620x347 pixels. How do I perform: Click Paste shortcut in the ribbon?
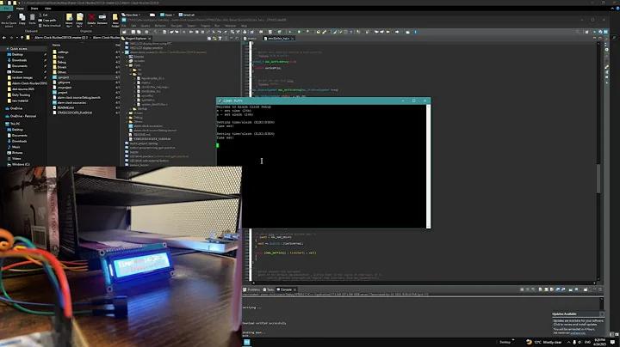[x=50, y=25]
